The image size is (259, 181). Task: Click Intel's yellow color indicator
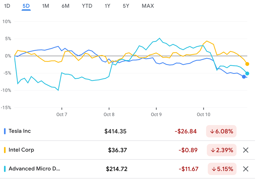pyautogui.click(x=5, y=150)
